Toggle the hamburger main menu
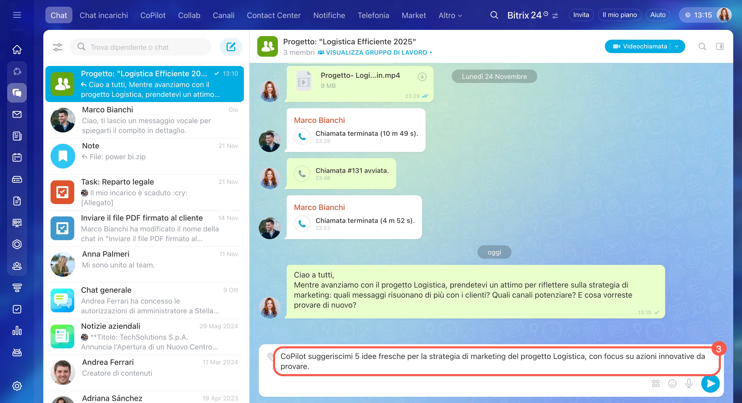 [x=17, y=15]
